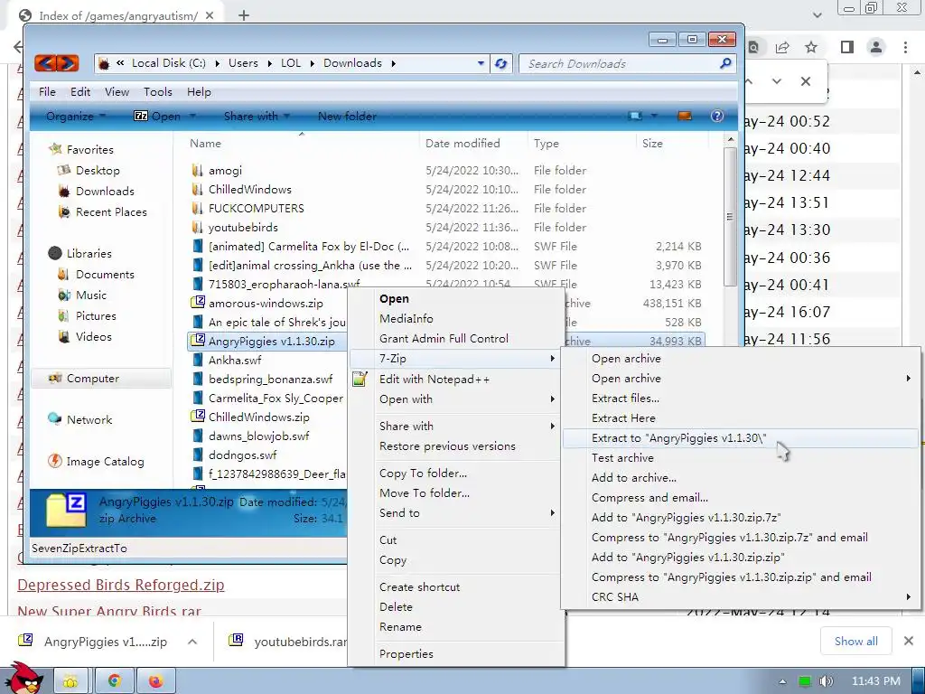
Task: Select Edit with Notepad++
Action: (455, 379)
